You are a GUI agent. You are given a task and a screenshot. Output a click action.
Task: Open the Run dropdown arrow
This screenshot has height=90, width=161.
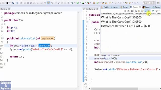click(x=80, y=3)
